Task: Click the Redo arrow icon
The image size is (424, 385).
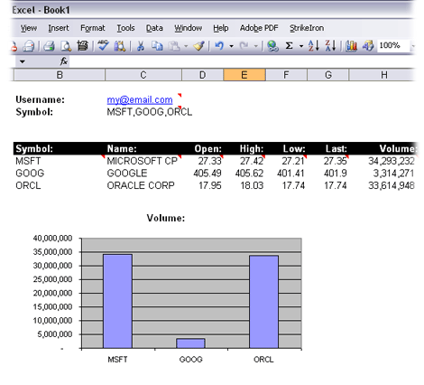Action: click(x=244, y=46)
